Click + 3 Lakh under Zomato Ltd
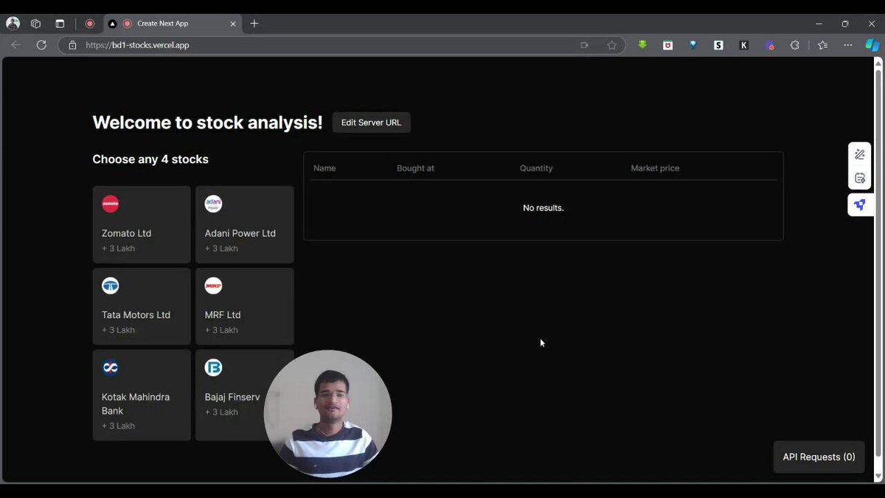Screen dimensions: 885x498 pos(118,249)
